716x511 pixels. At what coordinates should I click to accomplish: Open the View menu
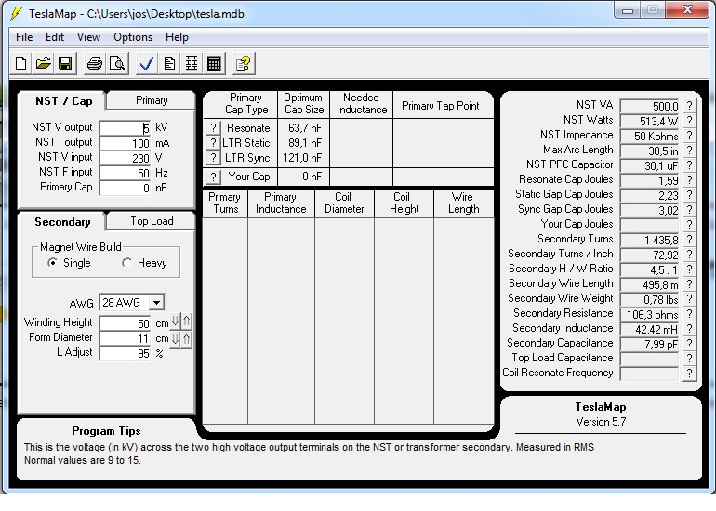click(88, 37)
